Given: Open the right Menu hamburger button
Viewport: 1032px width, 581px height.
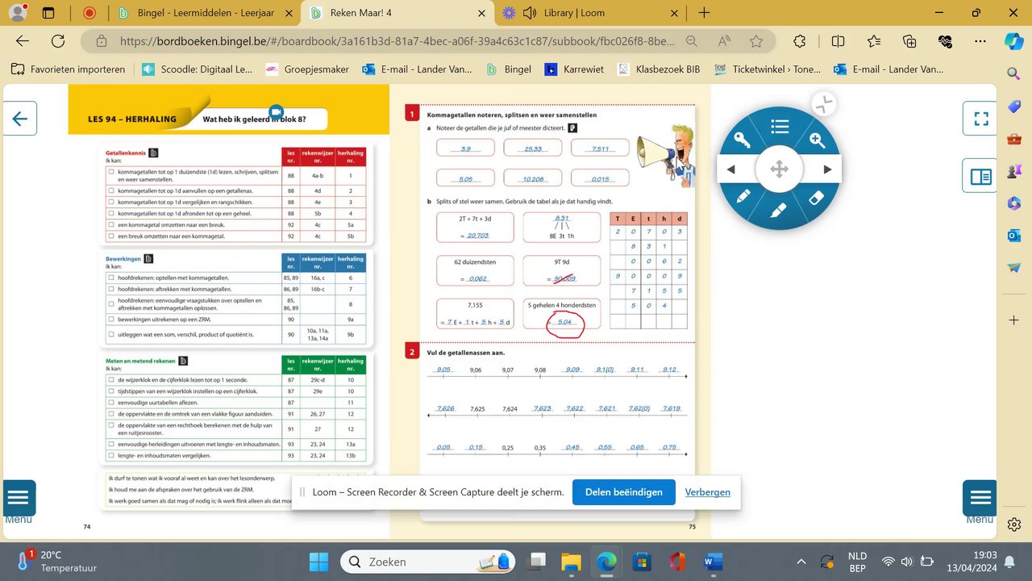Looking at the screenshot, I should tap(980, 498).
